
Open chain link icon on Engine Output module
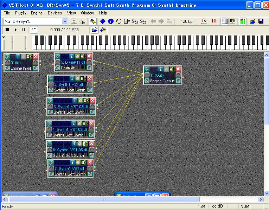[147, 69]
